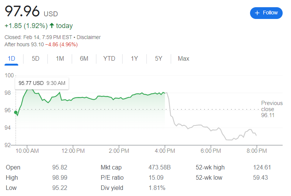Show the 1Y chart range
This screenshot has width=291, height=196.
134,59
